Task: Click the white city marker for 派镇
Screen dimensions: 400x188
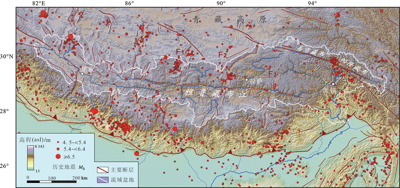Action: pos(333,84)
